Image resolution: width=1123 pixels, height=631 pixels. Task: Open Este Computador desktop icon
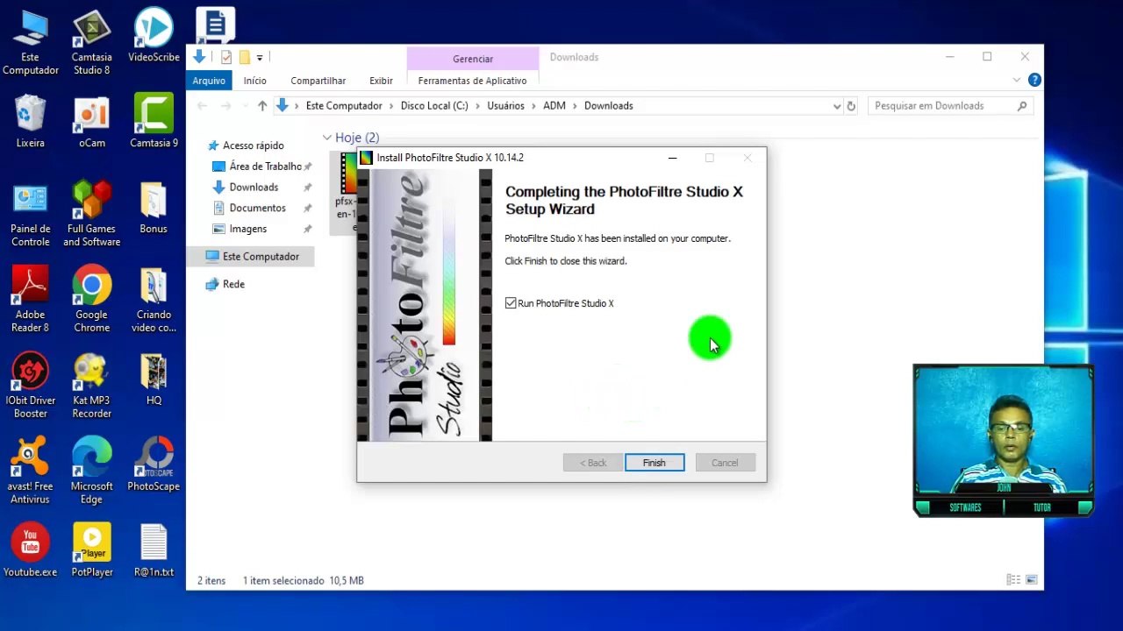30,42
